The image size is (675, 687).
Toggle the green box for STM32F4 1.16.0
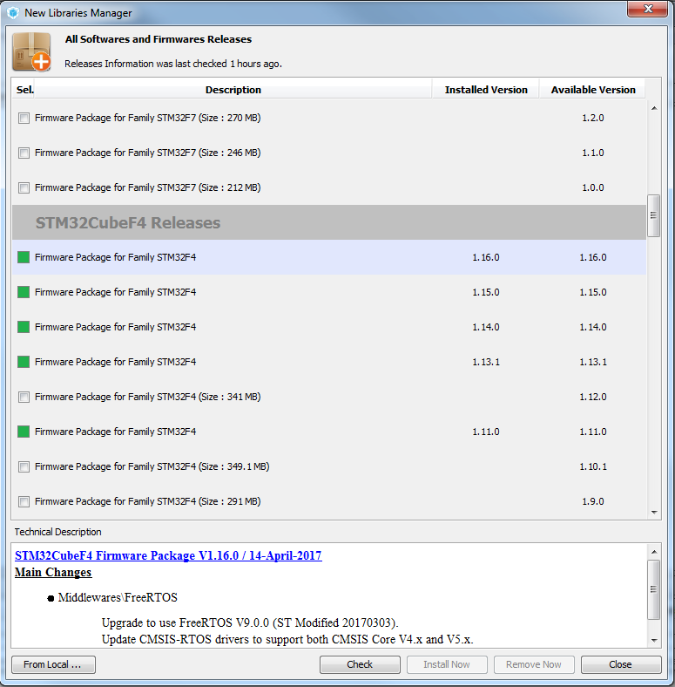(x=24, y=257)
